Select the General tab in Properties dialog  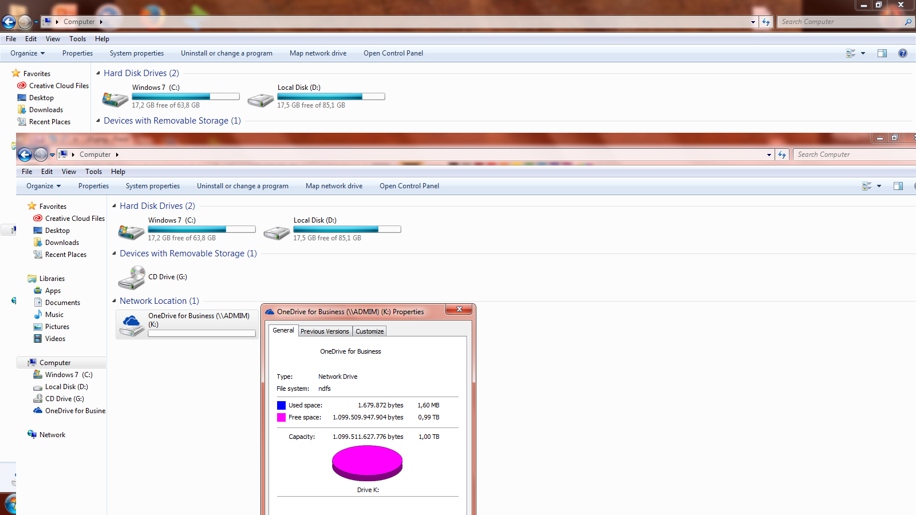coord(283,330)
